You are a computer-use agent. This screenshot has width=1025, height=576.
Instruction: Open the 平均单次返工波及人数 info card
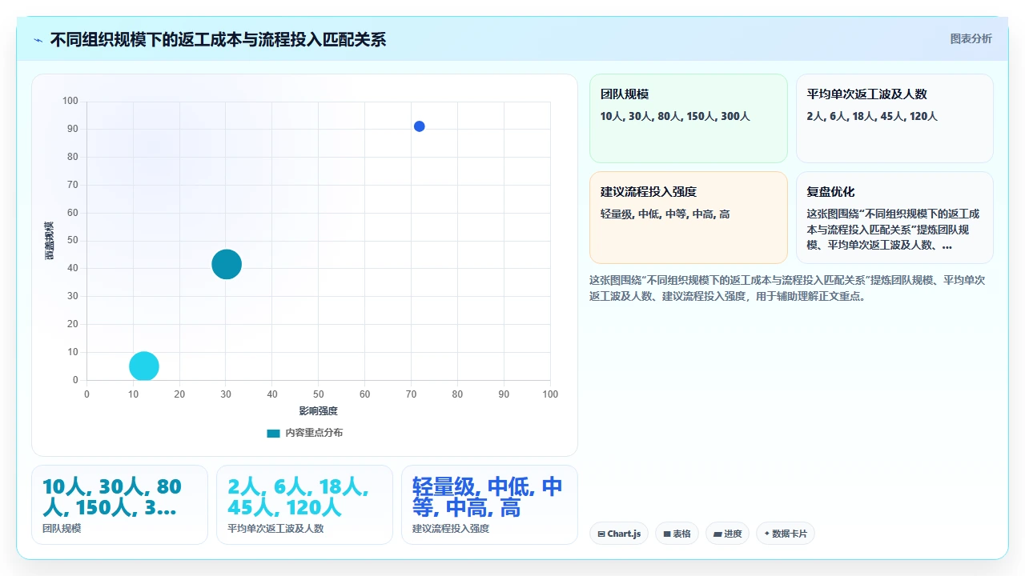click(894, 118)
